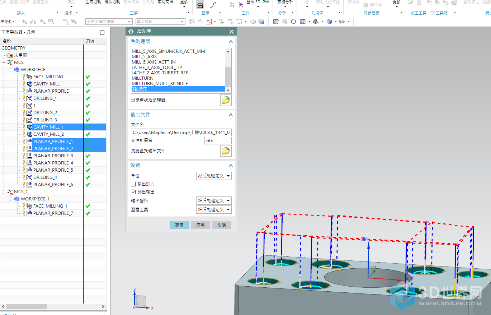The height and width of the screenshot is (315, 491).
Task: Select the CAVITY_MILL_2 operation
Action: tap(48, 134)
